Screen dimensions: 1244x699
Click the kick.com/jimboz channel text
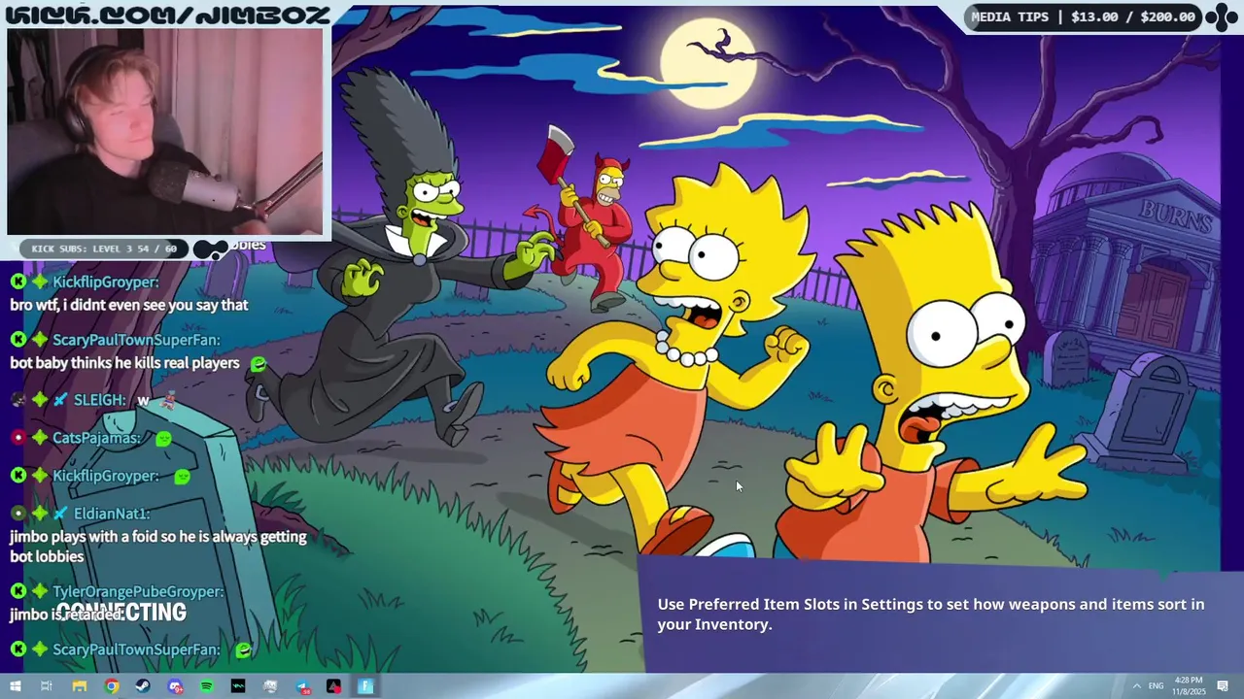point(167,14)
